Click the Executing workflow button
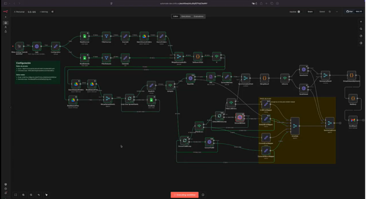366x199 pixels. (184, 195)
